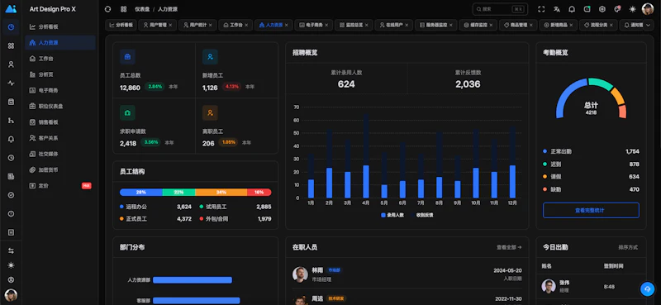Click the avatar at the left rail bottom
661x305 pixels.
[11, 294]
